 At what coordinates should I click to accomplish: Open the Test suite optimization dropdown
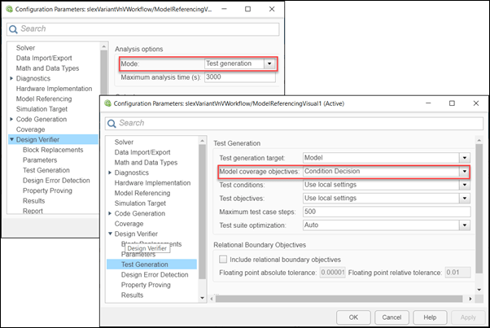point(465,225)
